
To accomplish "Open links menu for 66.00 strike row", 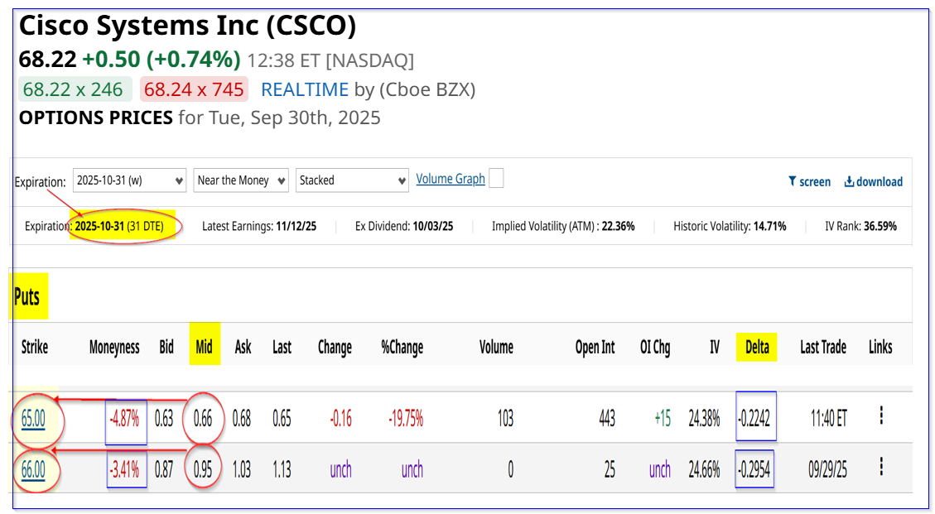I will [x=881, y=468].
